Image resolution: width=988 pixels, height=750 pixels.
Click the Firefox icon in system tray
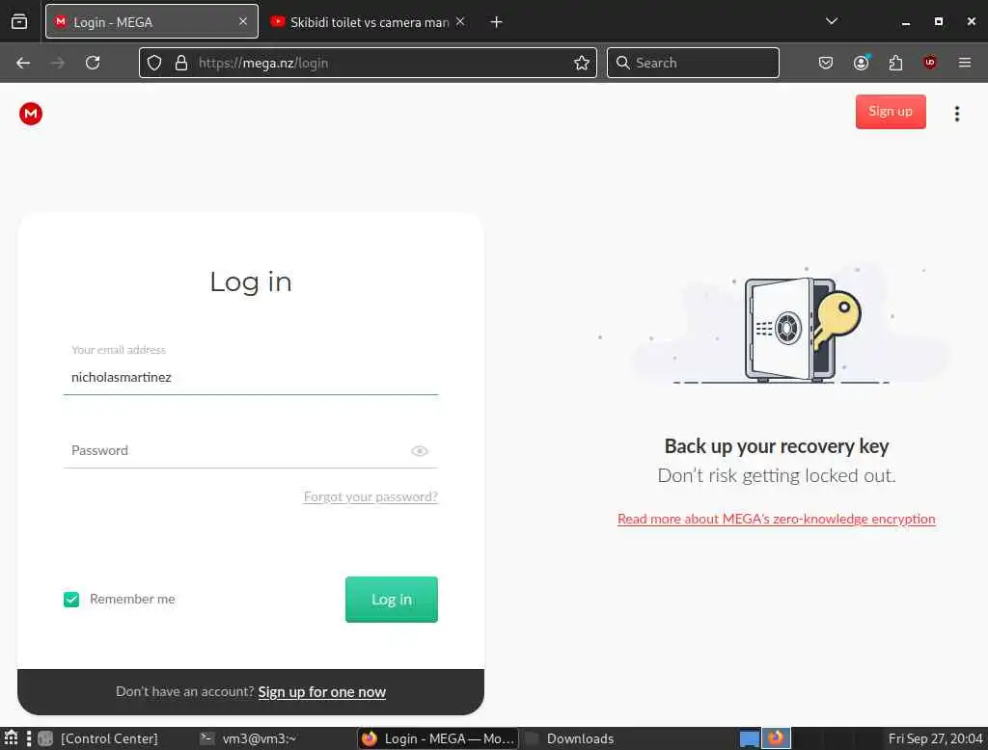pos(776,737)
